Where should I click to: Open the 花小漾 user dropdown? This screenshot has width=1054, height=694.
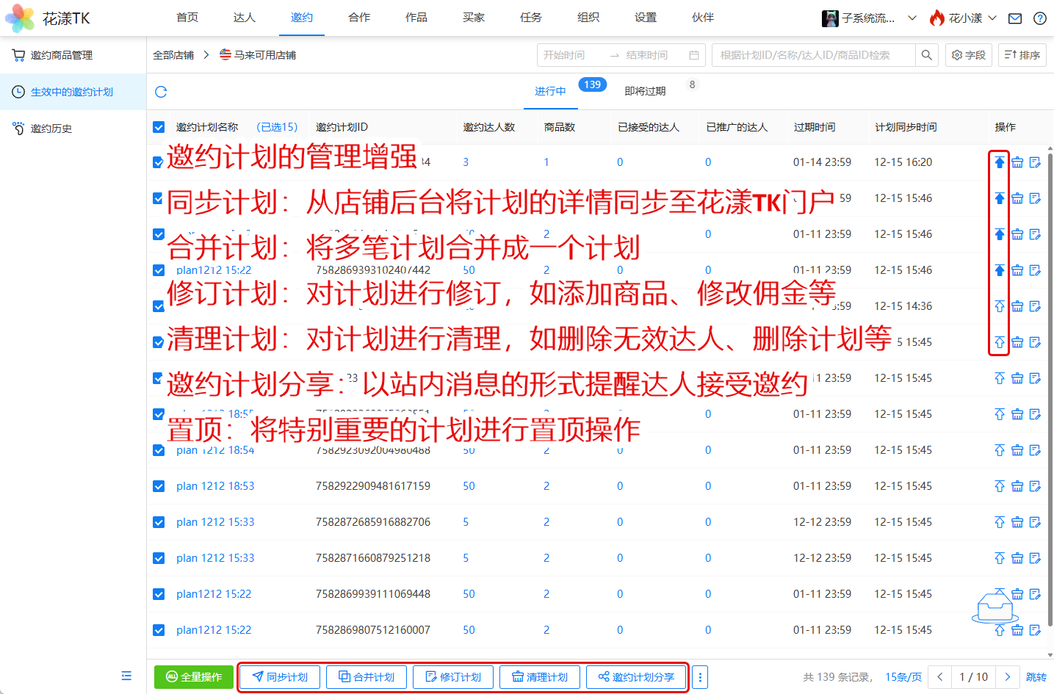tap(964, 18)
